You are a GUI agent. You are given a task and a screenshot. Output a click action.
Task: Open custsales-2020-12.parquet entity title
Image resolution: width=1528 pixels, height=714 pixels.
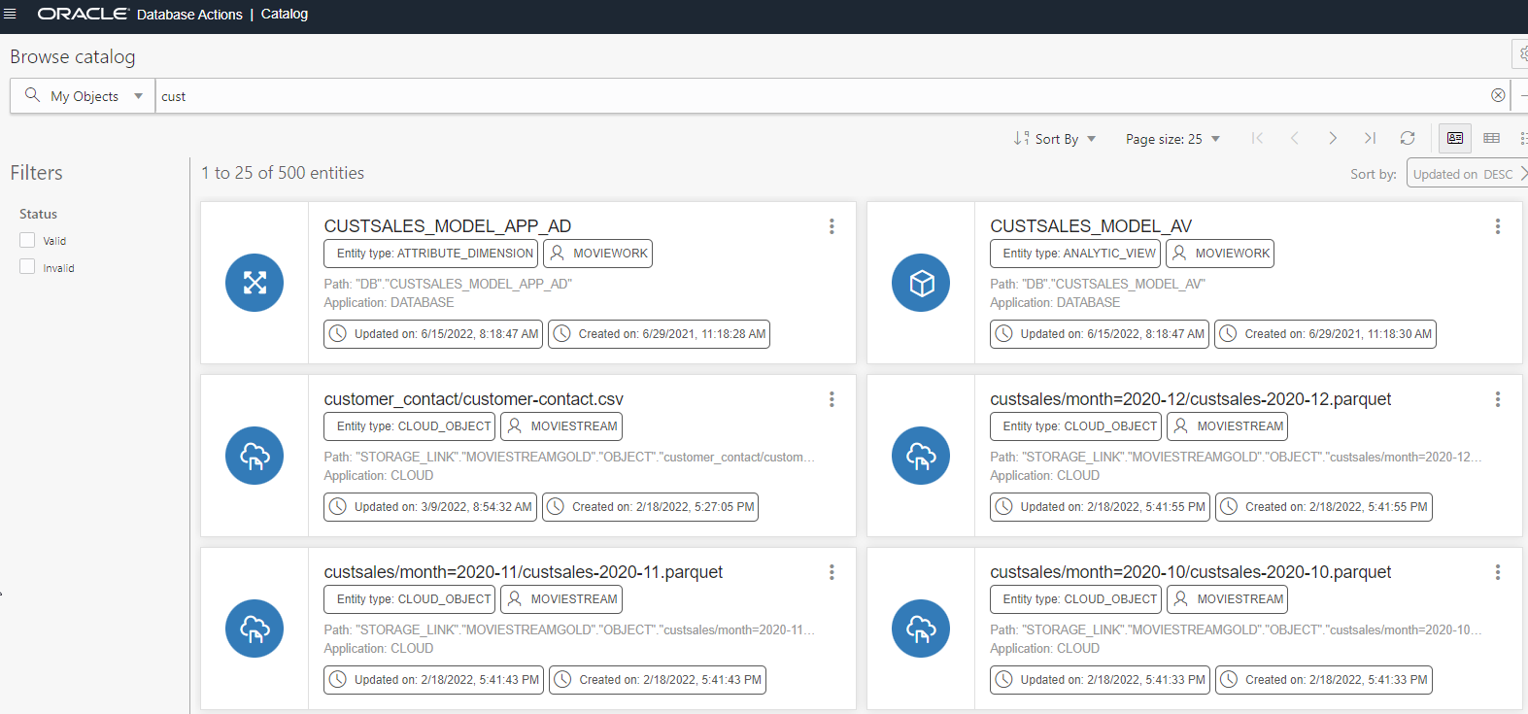click(1191, 399)
